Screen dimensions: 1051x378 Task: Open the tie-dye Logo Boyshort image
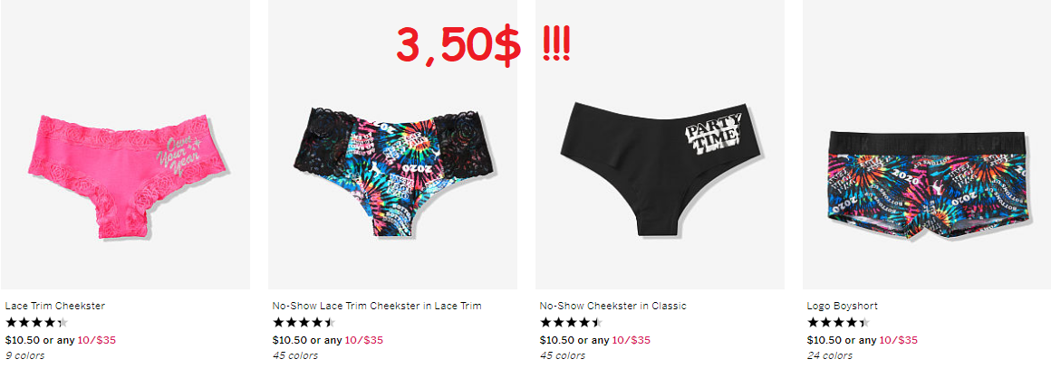point(927,145)
